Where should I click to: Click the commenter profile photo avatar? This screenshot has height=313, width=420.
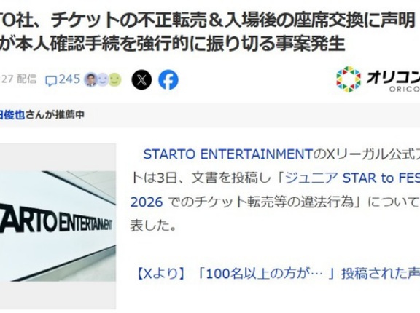(x=91, y=79)
